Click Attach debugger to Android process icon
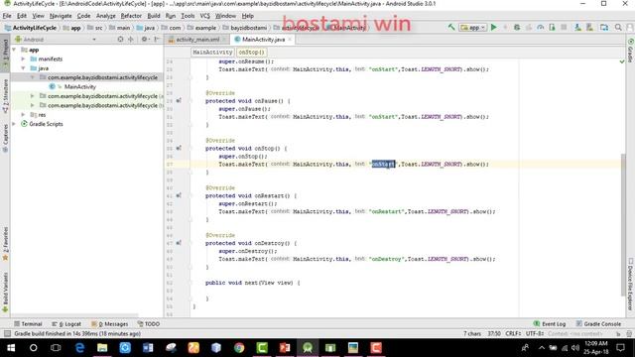Image resolution: width=635 pixels, height=357 pixels. click(552, 27)
